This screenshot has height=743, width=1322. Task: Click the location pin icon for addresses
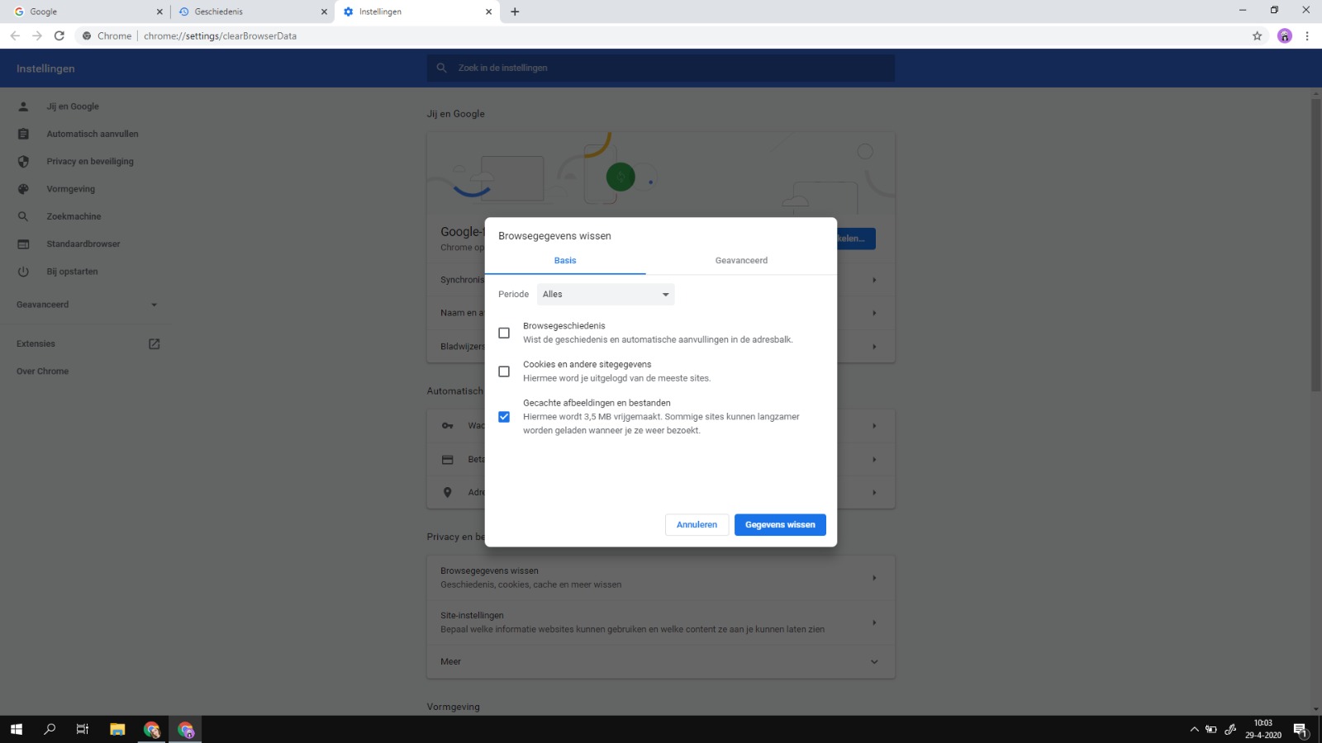[x=447, y=493]
